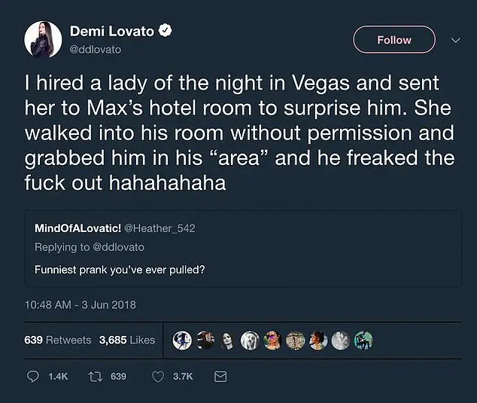
Task: Click the first liker avatar in the row
Action: tap(181, 340)
